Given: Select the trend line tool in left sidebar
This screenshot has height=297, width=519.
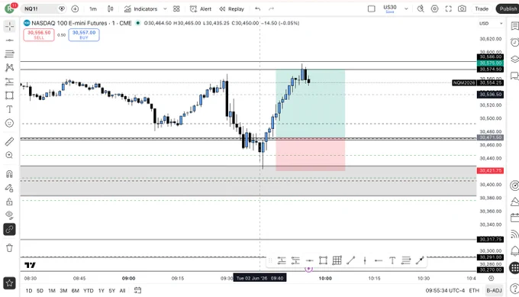Looking at the screenshot, I should pyautogui.click(x=9, y=40).
